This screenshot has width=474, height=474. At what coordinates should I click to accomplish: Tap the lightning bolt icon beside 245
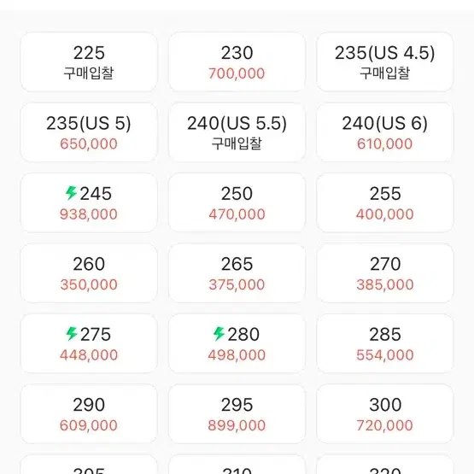(72, 193)
